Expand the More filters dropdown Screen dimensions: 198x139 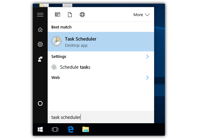tap(141, 15)
